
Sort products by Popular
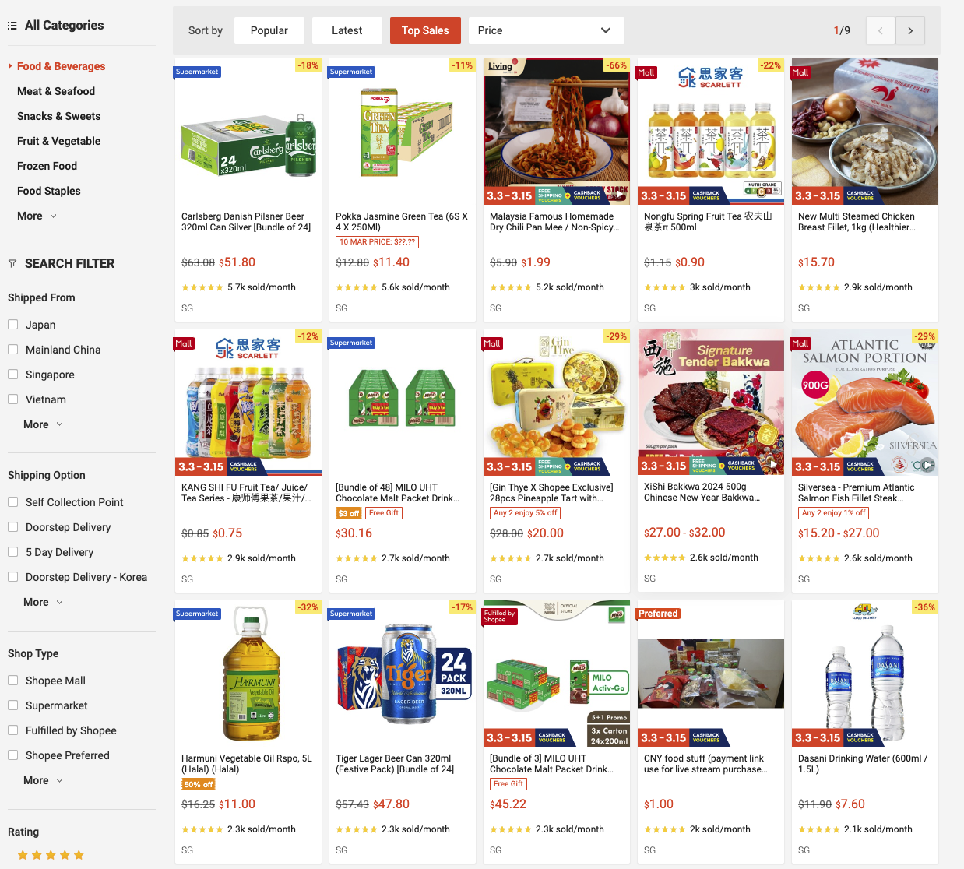[x=269, y=30]
